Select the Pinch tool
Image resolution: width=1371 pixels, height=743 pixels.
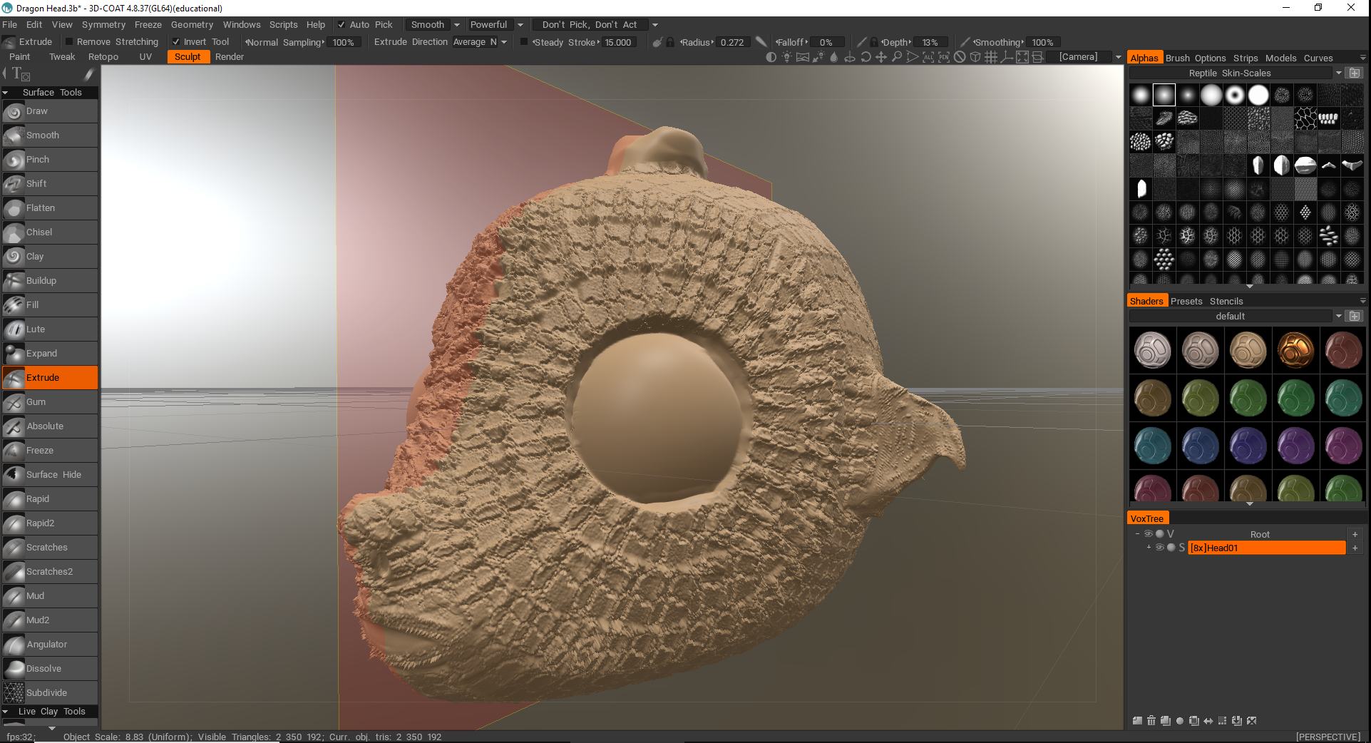click(x=50, y=160)
